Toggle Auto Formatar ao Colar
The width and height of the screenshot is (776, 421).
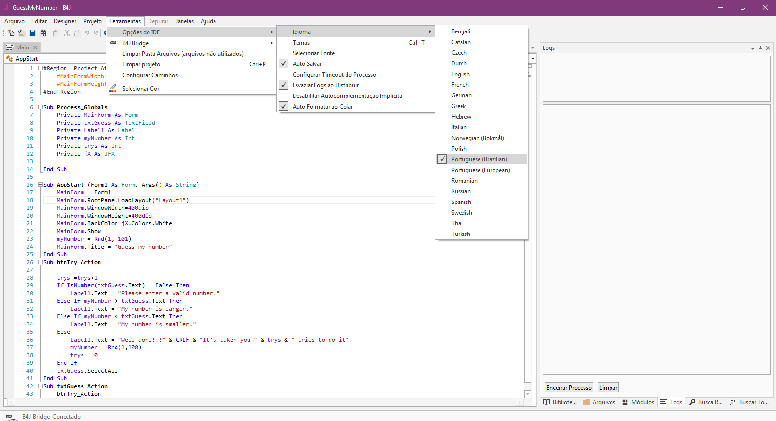[x=322, y=107]
